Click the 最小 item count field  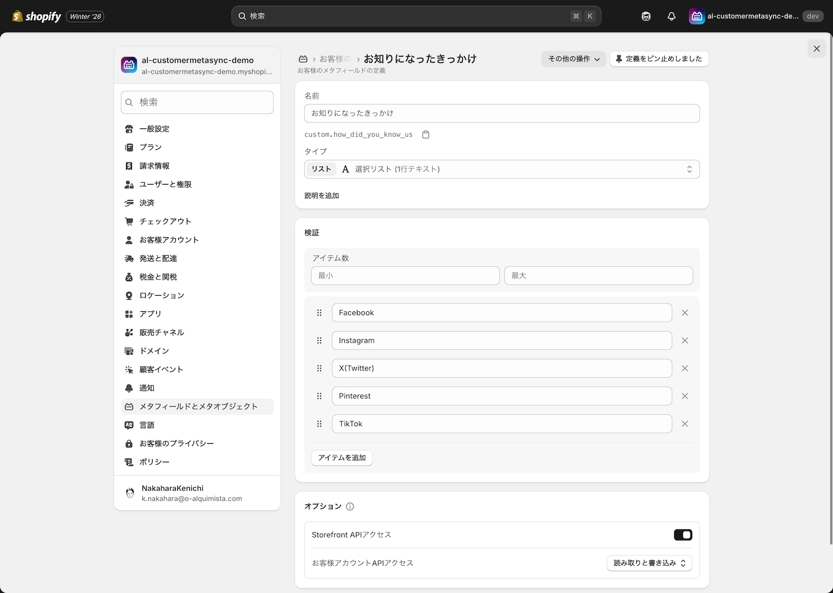click(405, 276)
